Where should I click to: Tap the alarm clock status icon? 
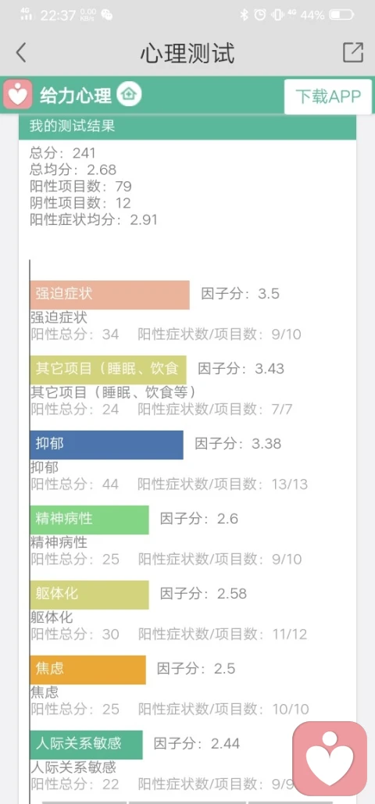click(260, 15)
